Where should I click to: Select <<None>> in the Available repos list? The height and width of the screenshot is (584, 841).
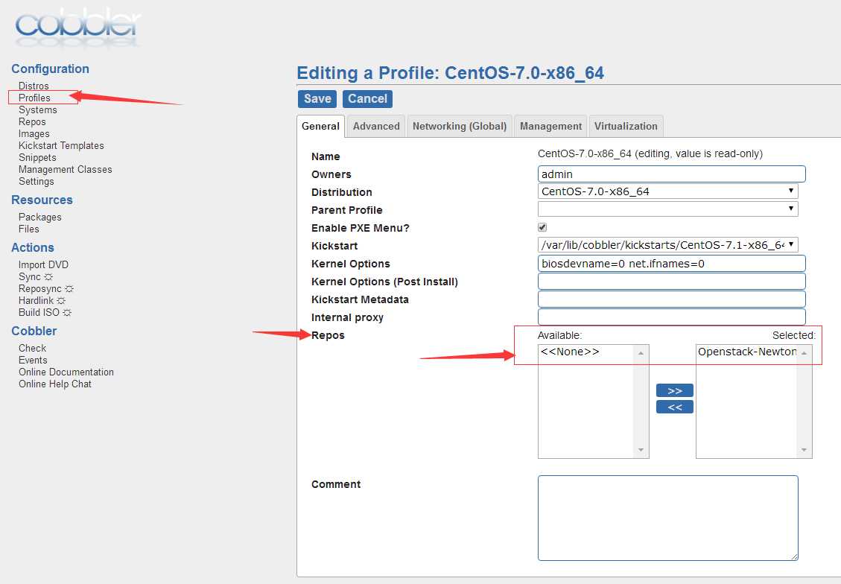[x=570, y=352]
